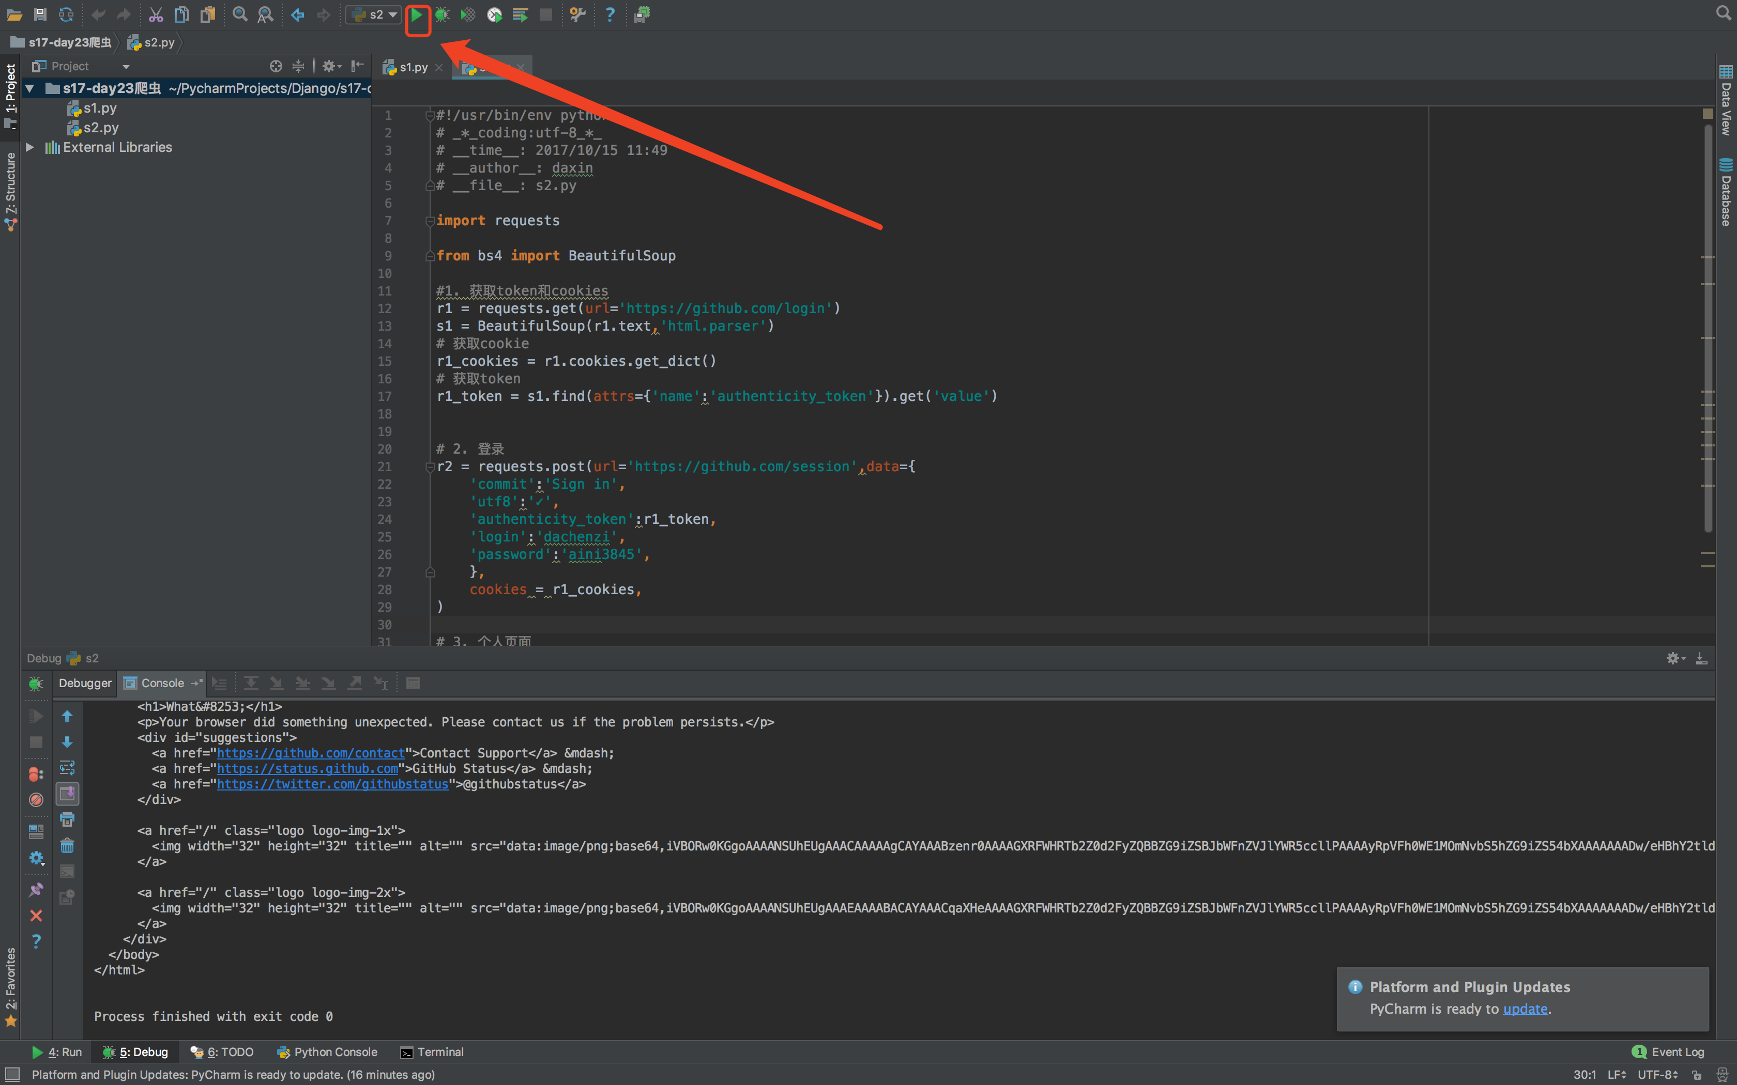
Task: Open the Python Console tool window
Action: click(327, 1052)
